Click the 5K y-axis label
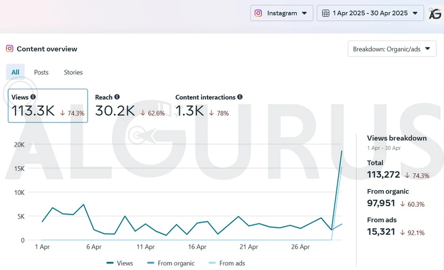This screenshot has height=270, width=444. pyautogui.click(x=21, y=217)
